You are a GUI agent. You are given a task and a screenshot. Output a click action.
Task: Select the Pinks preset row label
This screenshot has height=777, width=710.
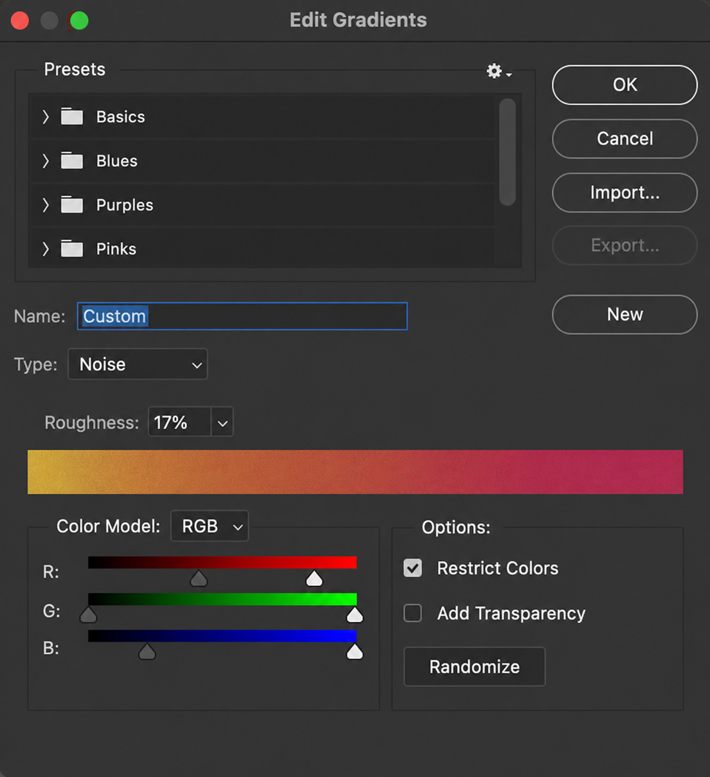click(x=117, y=249)
